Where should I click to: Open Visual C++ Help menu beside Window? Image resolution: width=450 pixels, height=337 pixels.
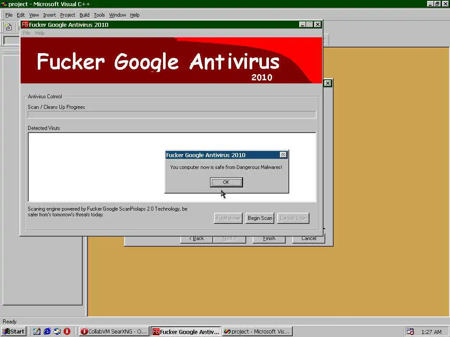click(135, 15)
